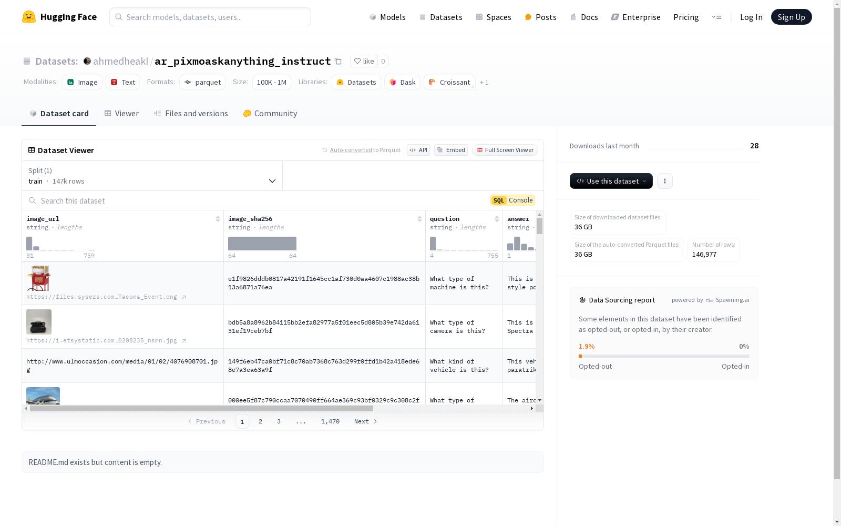Open Full Screen Viewer
The image size is (841, 526).
pos(505,150)
